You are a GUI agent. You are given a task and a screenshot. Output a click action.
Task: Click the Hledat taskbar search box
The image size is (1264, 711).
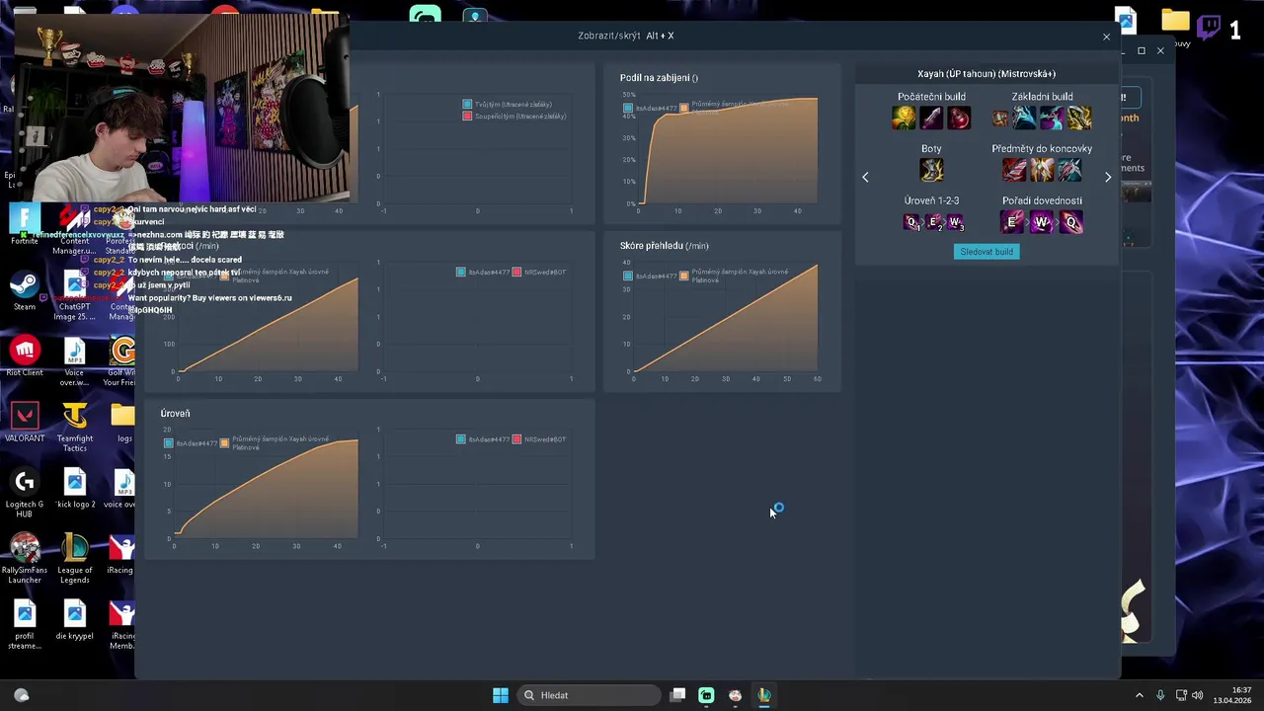590,695
